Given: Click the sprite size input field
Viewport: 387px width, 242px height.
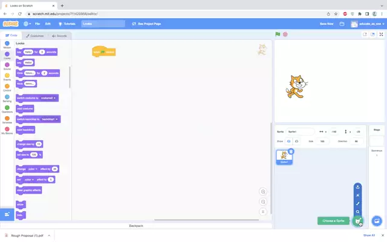Looking at the screenshot, I should pyautogui.click(x=322, y=141).
